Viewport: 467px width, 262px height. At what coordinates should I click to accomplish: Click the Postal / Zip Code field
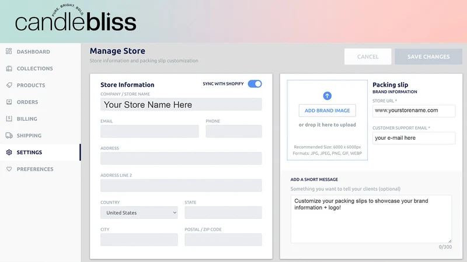[x=223, y=240]
